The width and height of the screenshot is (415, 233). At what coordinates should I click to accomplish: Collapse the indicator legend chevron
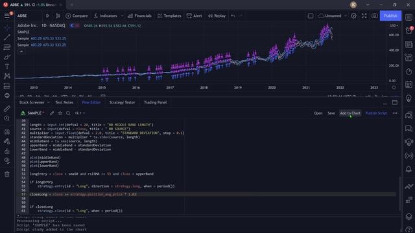(x=21, y=52)
